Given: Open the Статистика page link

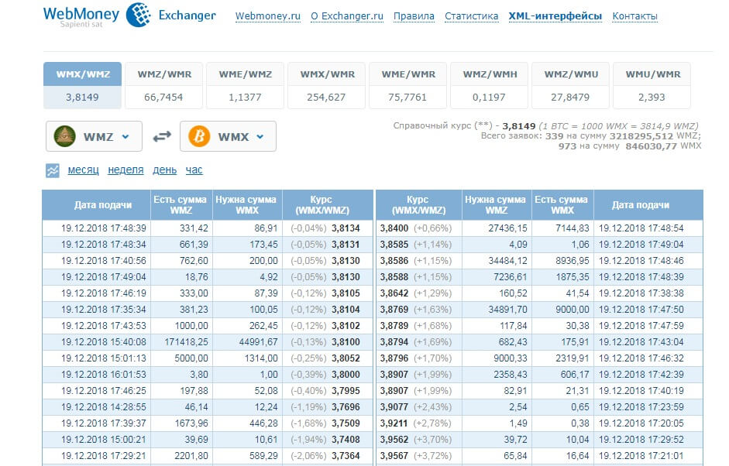Looking at the screenshot, I should tap(472, 16).
